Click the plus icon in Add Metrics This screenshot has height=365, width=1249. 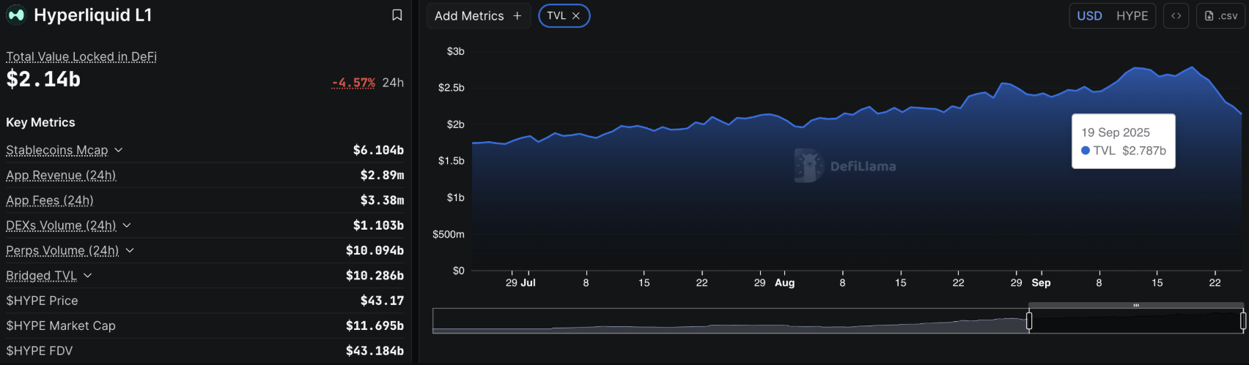(517, 16)
